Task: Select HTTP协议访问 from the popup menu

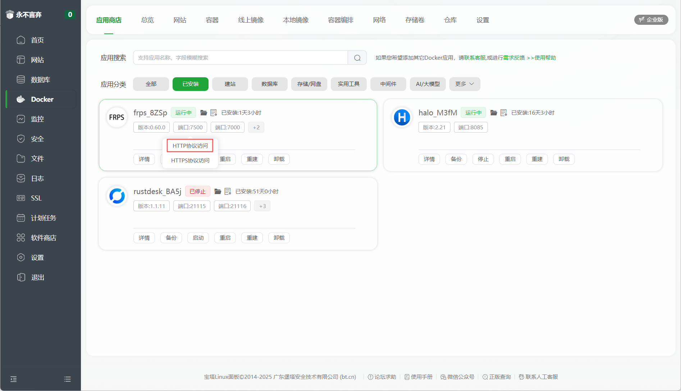Action: pyautogui.click(x=190, y=146)
